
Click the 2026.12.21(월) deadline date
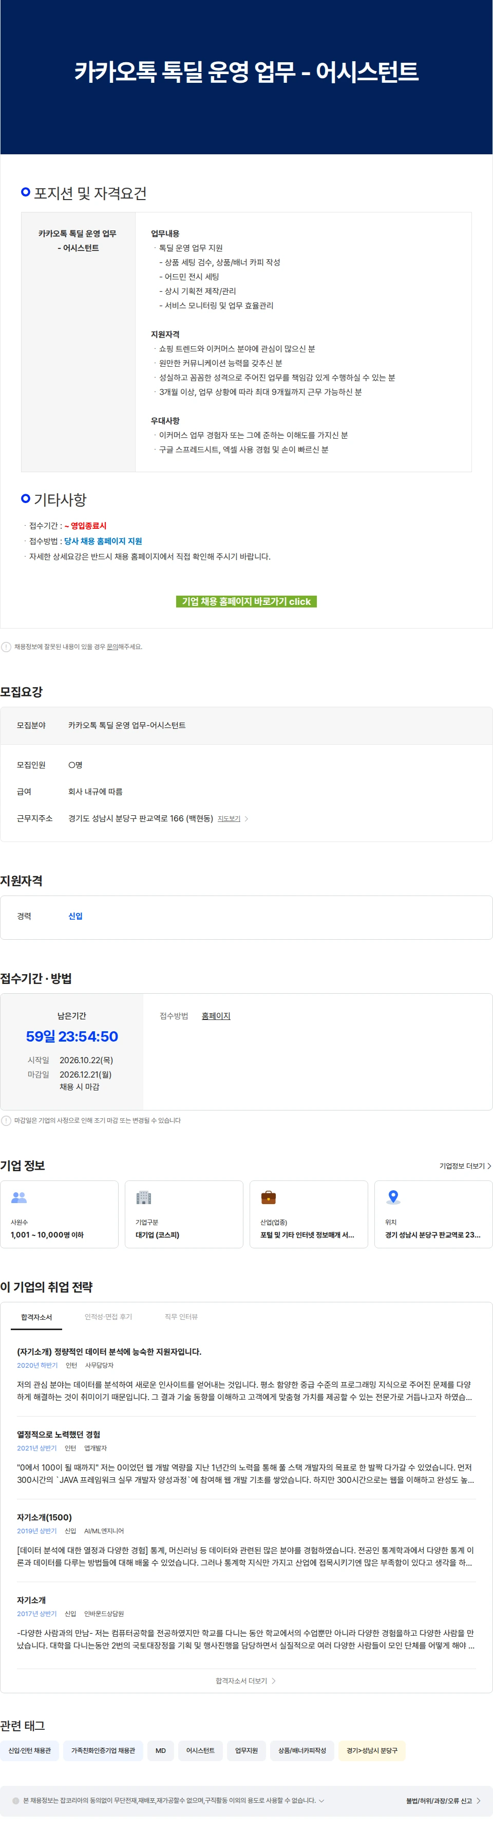coord(86,1074)
